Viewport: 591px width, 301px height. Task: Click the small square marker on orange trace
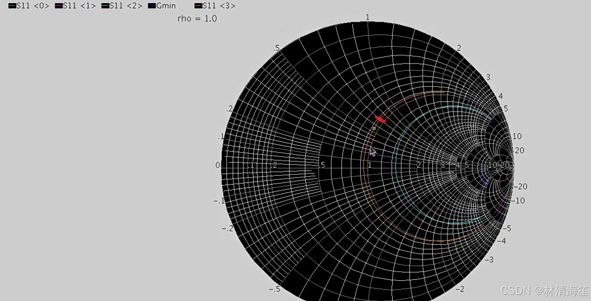[x=374, y=129]
